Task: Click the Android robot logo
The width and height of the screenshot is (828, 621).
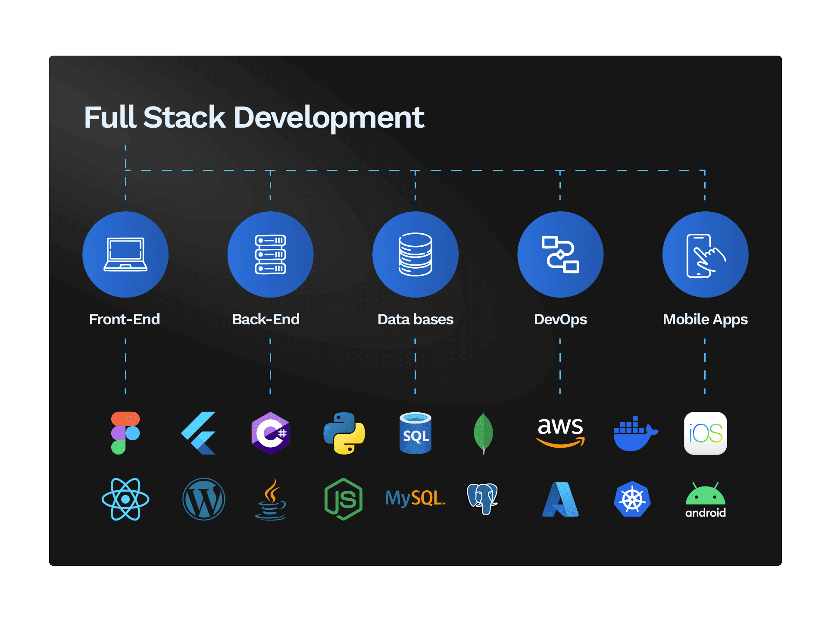Action: tap(706, 500)
